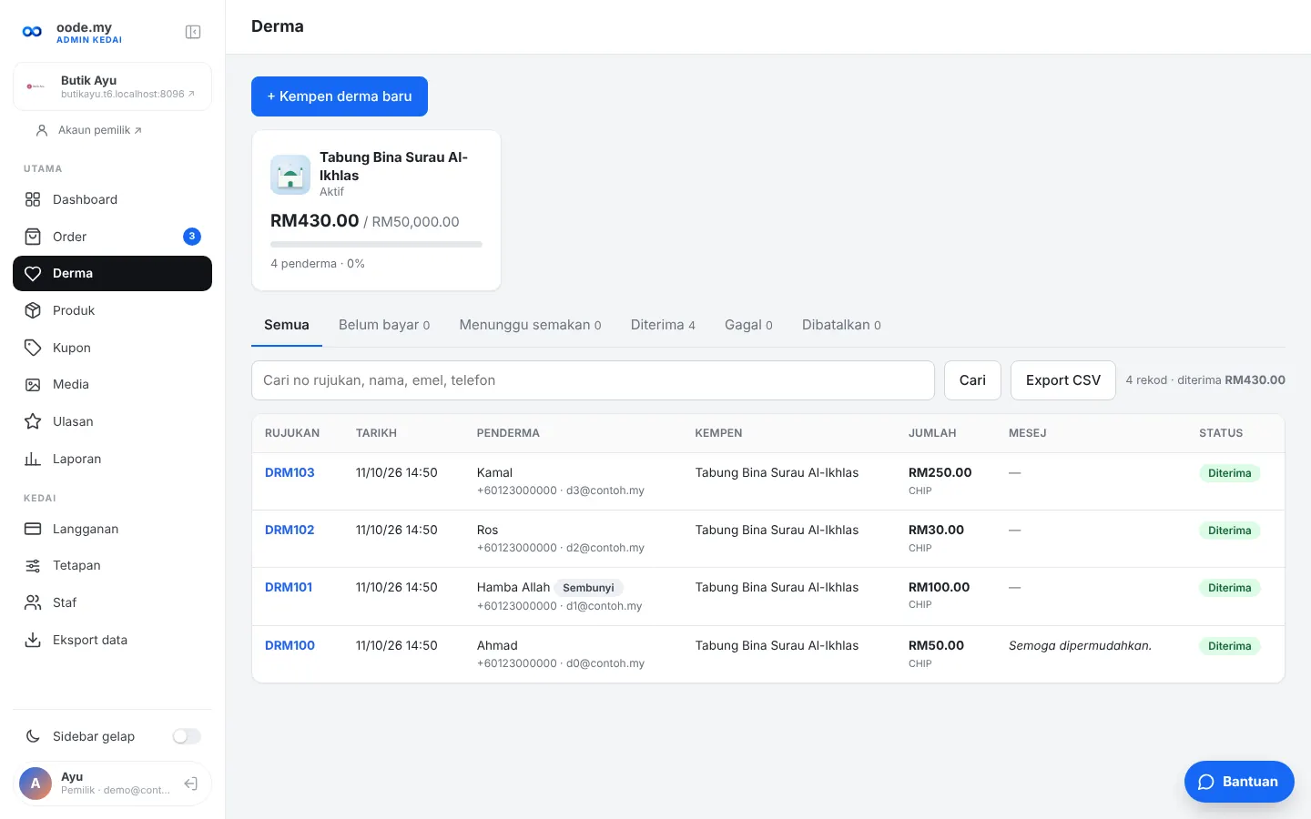1311x819 pixels.
Task: Open Kupon via the tag icon
Action: tap(33, 348)
